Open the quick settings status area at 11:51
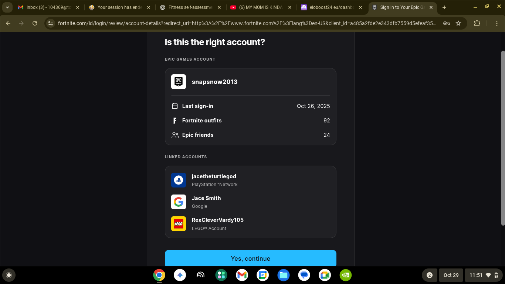The height and width of the screenshot is (284, 505). point(483,275)
